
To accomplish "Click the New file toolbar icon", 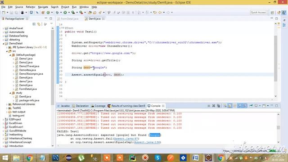I will click(x=4, y=13).
